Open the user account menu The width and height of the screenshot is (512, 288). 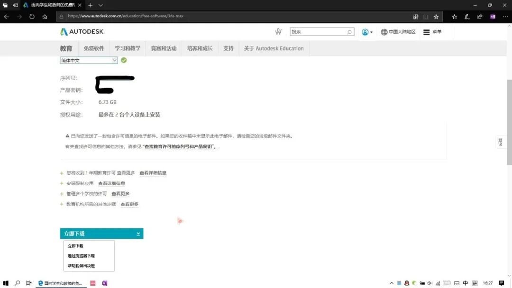pos(367,32)
